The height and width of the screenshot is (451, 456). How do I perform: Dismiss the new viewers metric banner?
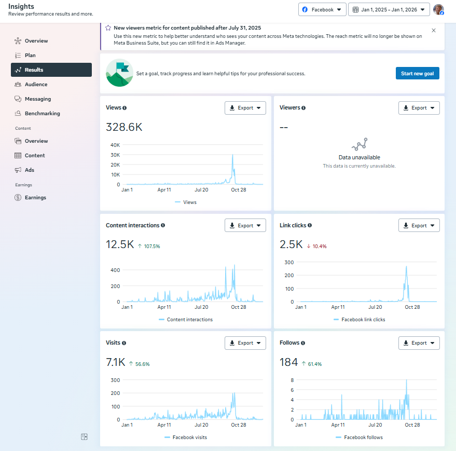(434, 31)
